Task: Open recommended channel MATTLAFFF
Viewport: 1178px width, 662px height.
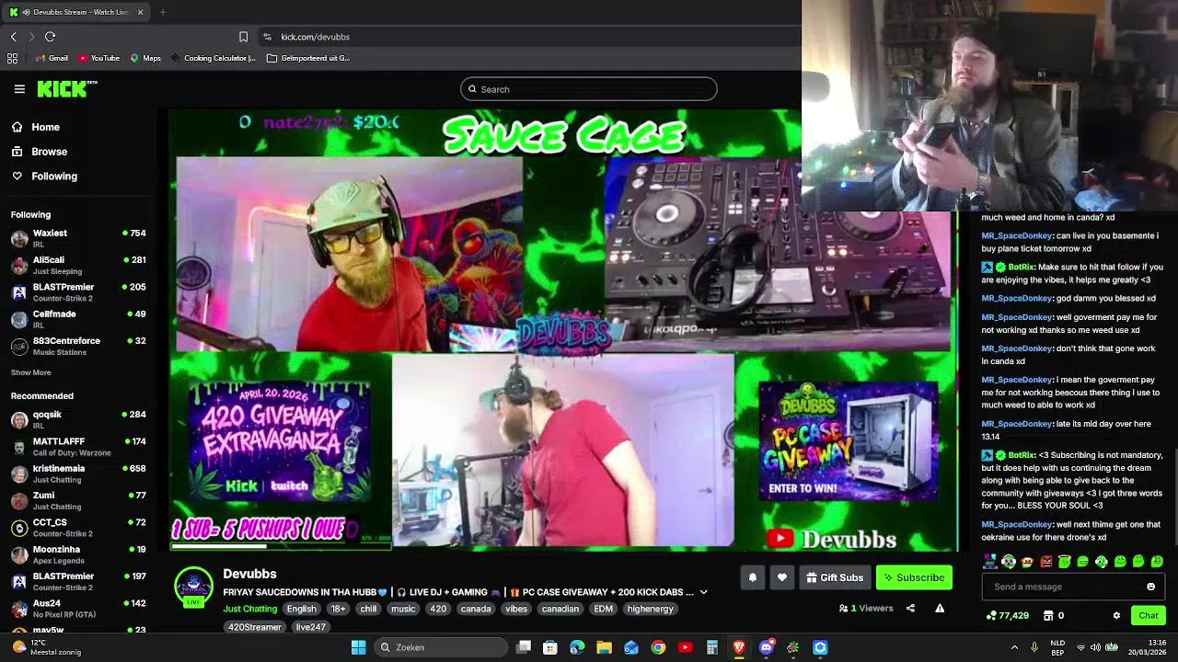Action: point(78,447)
